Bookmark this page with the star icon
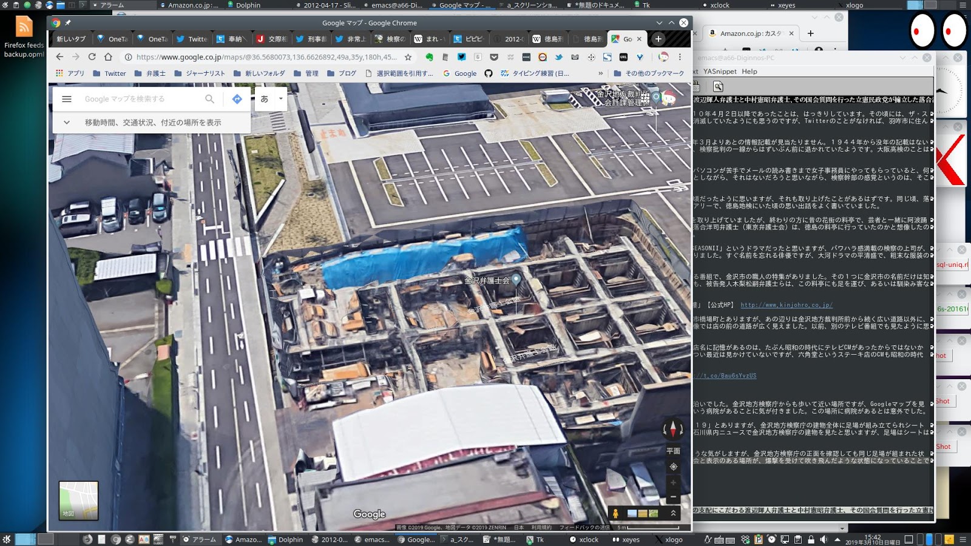Image resolution: width=971 pixels, height=546 pixels. coord(408,57)
